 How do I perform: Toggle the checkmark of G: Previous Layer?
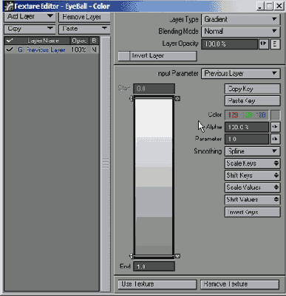click(10, 49)
